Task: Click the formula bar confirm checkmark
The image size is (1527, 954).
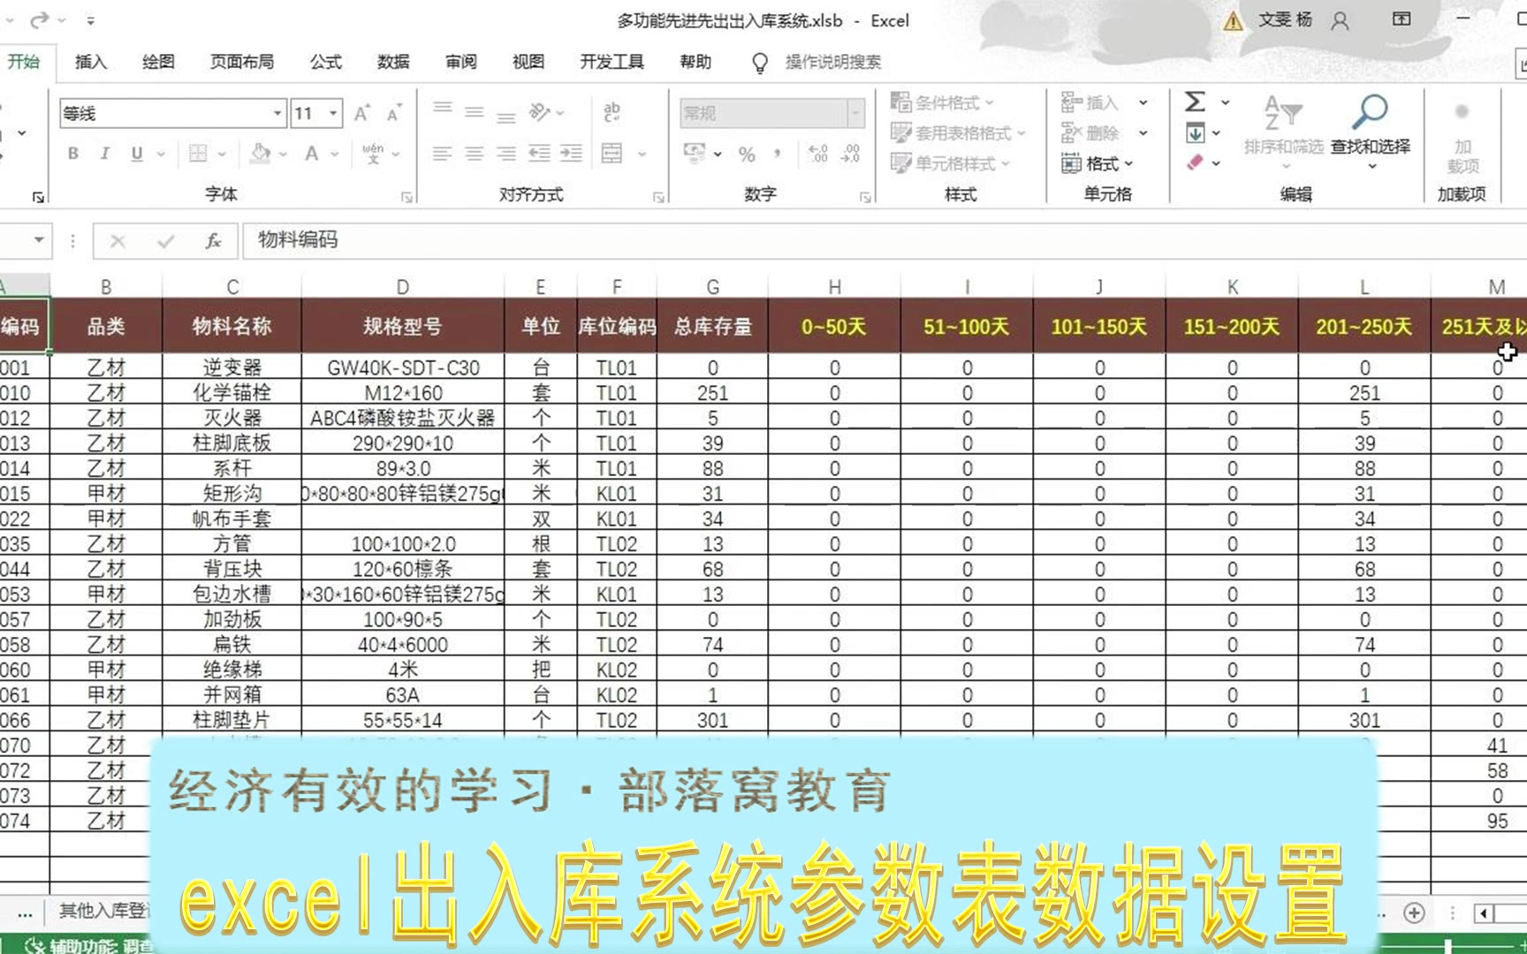Action: pos(165,240)
